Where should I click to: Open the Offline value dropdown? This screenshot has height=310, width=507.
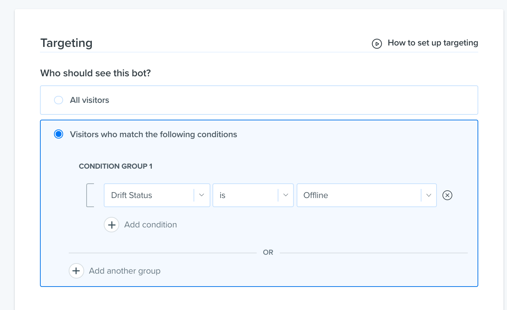[367, 195]
